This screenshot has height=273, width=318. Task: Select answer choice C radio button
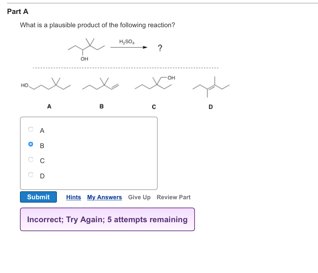[x=31, y=159]
